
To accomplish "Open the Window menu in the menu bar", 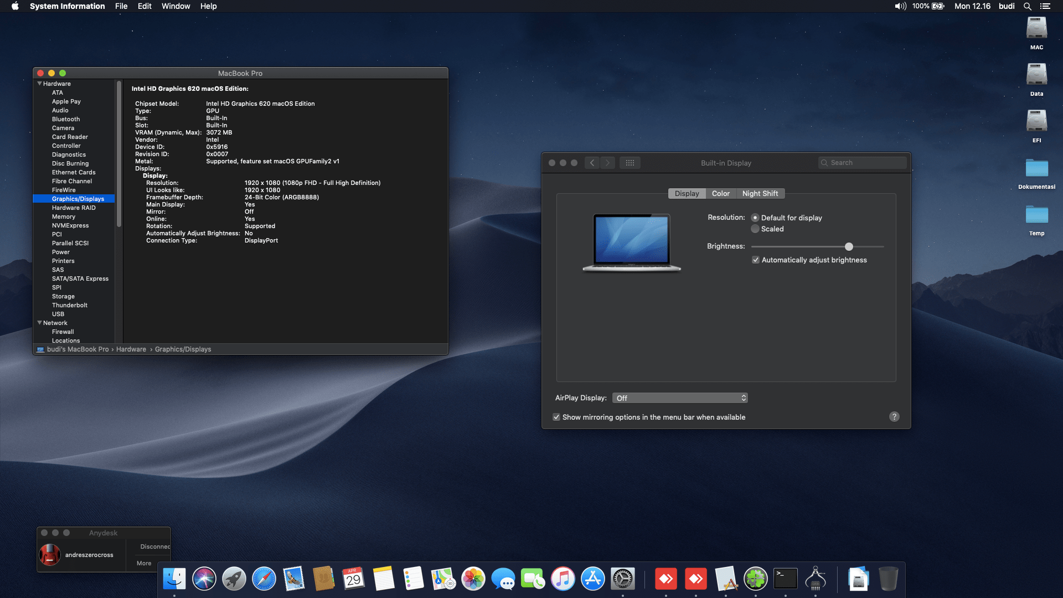I will 176,6.
